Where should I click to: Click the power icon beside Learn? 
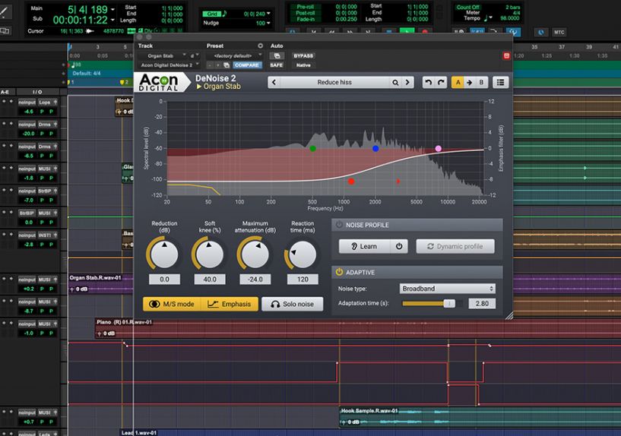[x=398, y=246]
